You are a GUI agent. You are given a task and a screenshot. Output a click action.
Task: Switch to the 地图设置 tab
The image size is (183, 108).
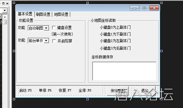61,14
